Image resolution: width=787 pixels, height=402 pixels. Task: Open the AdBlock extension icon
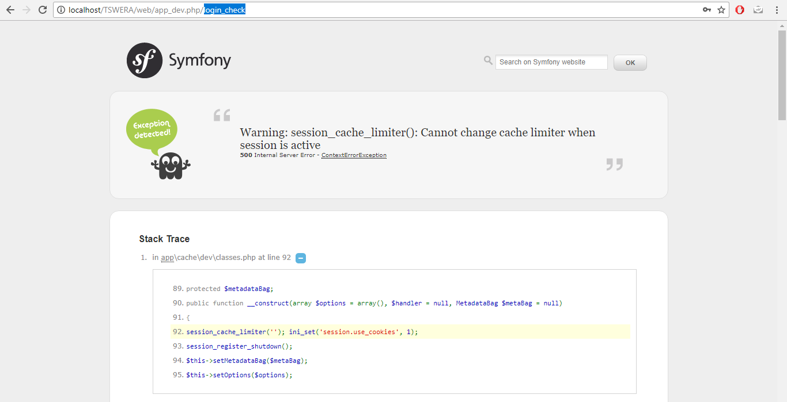pyautogui.click(x=740, y=9)
